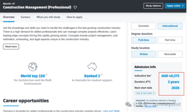Click the heart favourite icon beside title
The image size is (187, 112).
(75, 7)
